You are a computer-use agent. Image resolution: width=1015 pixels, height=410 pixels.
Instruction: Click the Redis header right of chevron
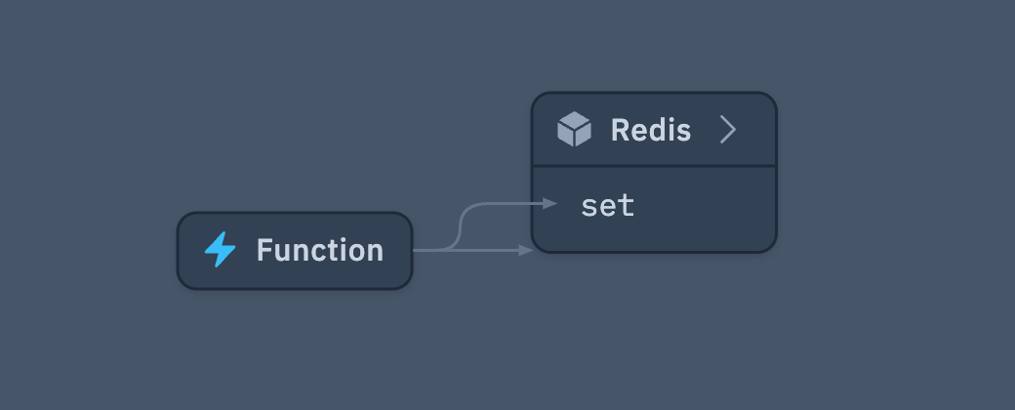click(758, 130)
